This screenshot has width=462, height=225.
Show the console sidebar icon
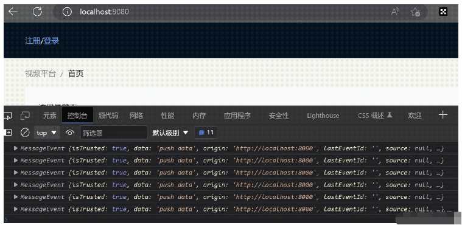(x=8, y=133)
